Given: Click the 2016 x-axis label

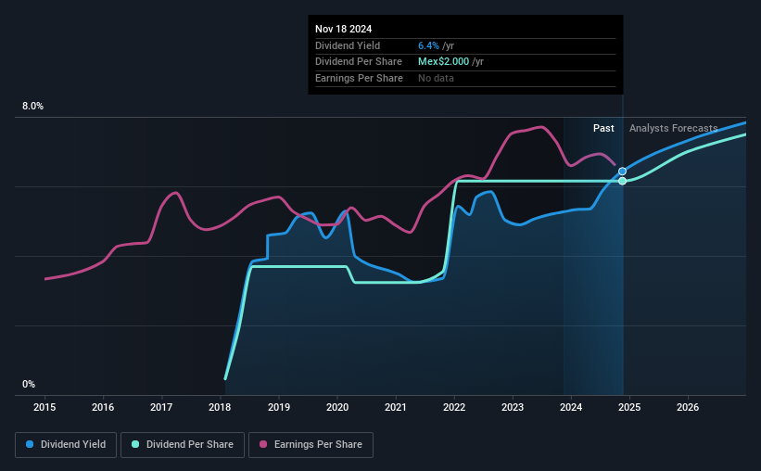Looking at the screenshot, I should point(103,407).
